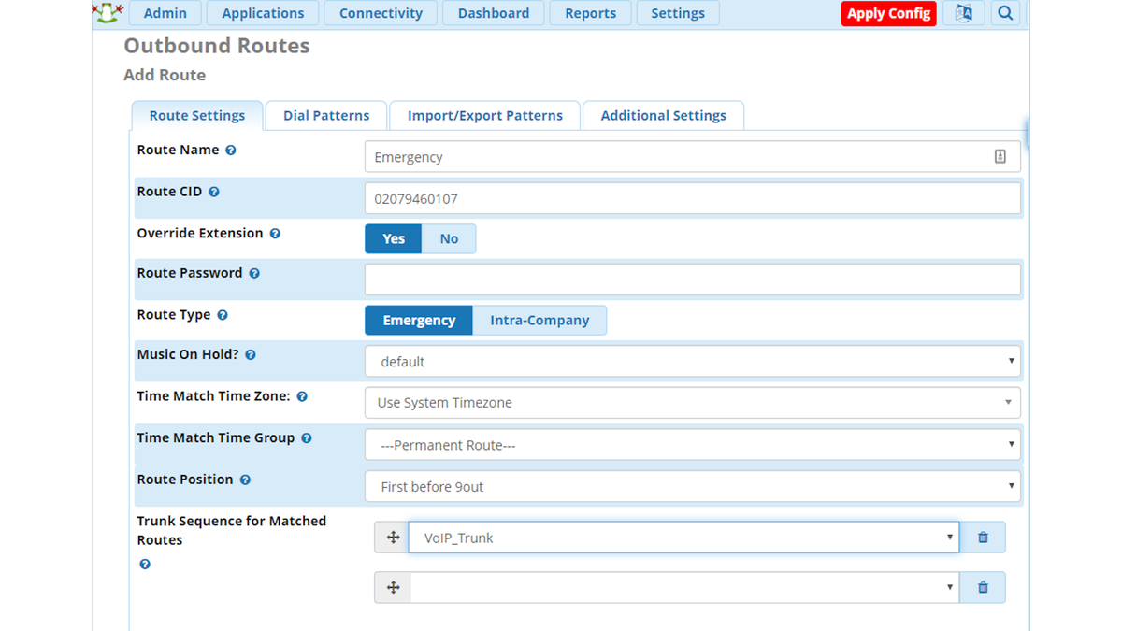Open the search icon in the navigation bar
This screenshot has height=631, width=1122.
tap(1005, 13)
